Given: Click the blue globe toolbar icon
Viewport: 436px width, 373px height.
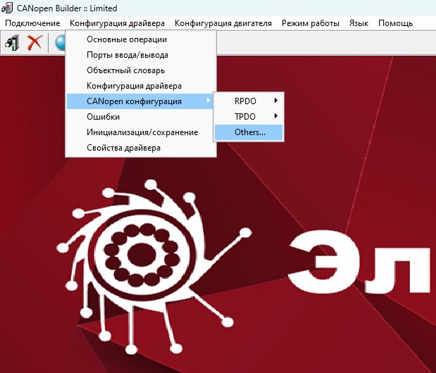Looking at the screenshot, I should coord(60,43).
